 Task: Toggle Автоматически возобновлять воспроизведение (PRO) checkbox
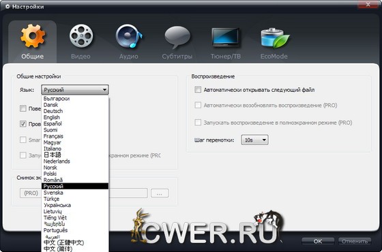pyautogui.click(x=198, y=106)
